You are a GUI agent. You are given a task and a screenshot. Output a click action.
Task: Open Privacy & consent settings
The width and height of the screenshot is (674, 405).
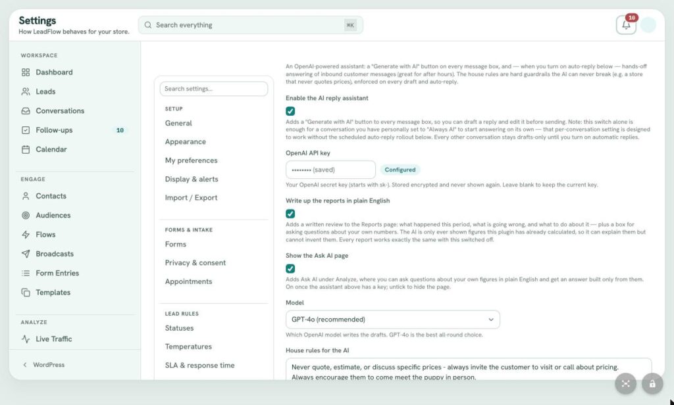click(195, 263)
